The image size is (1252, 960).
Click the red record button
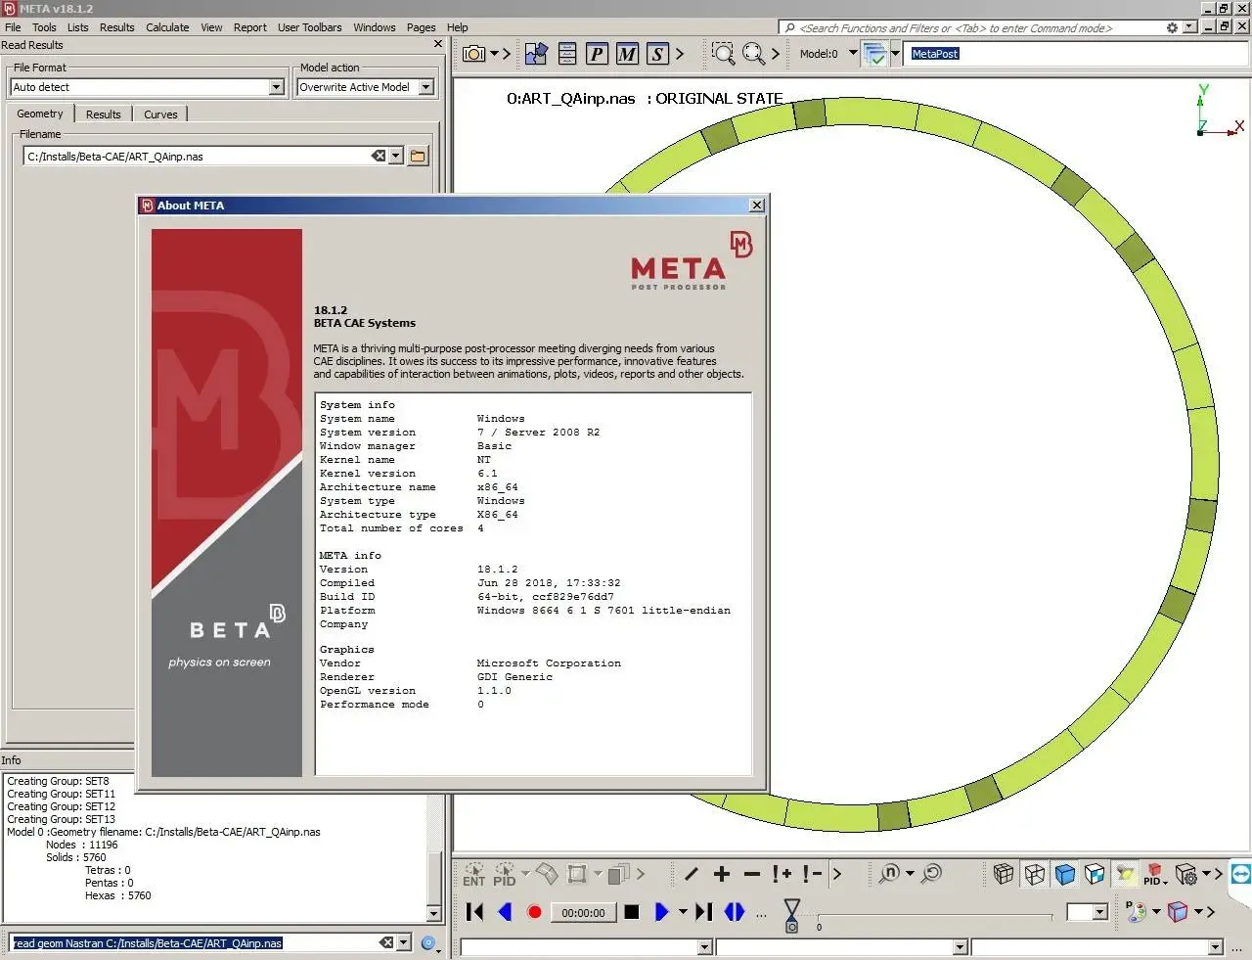(534, 912)
